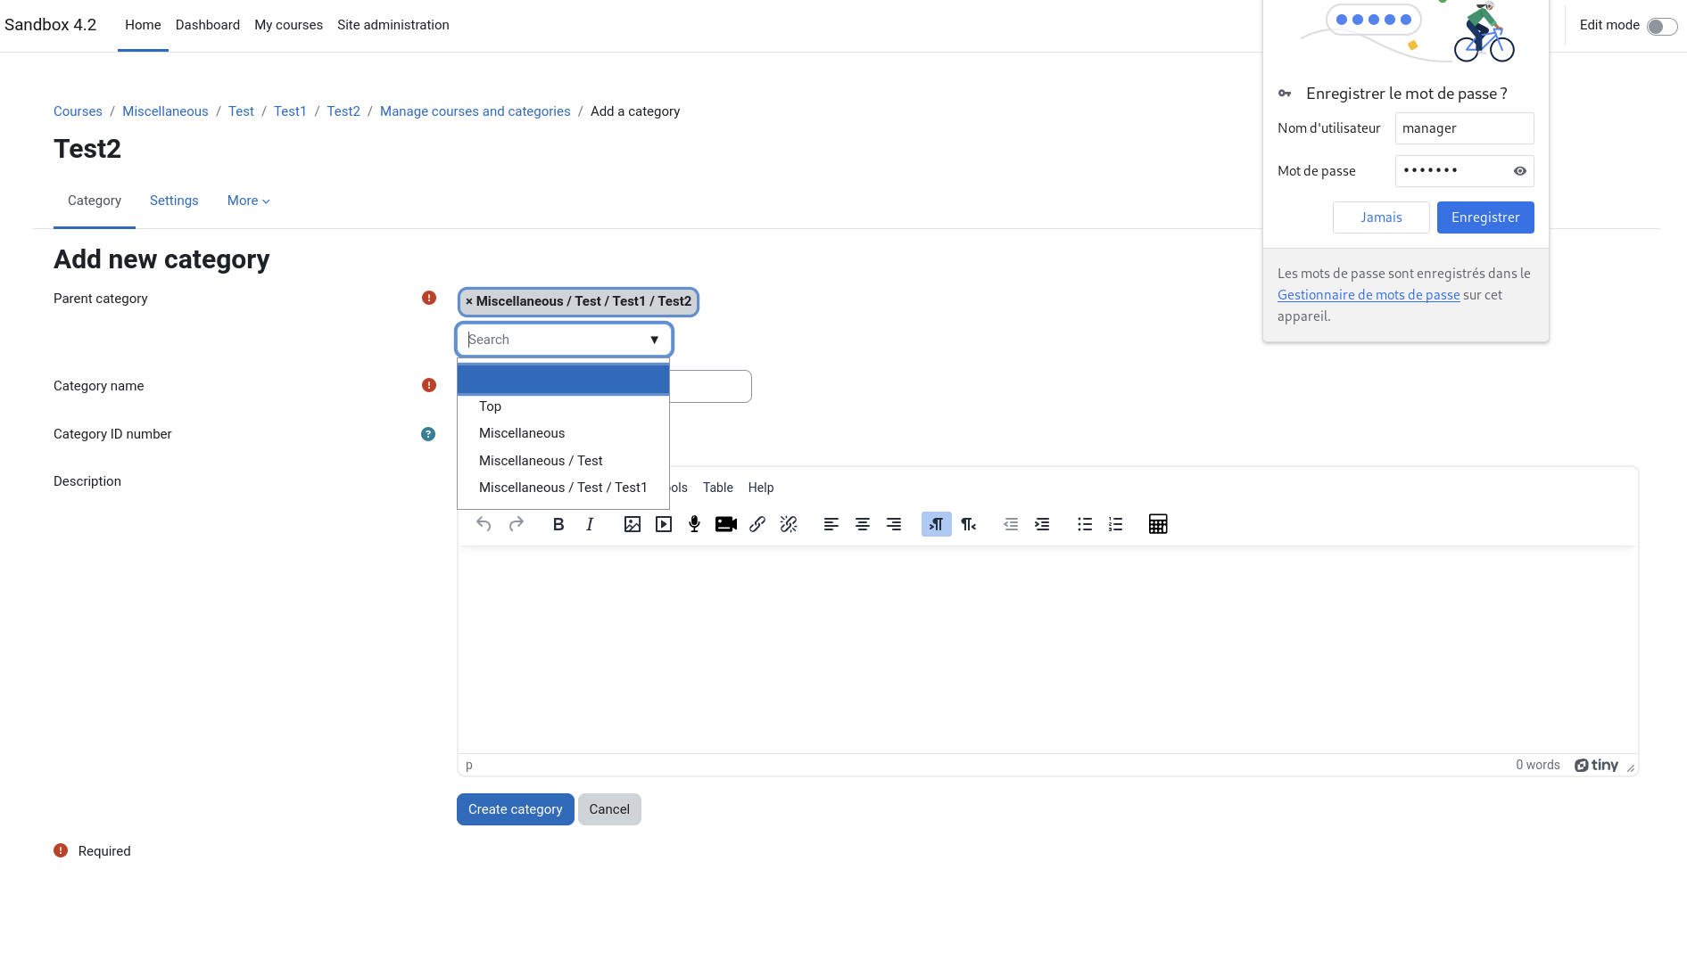The width and height of the screenshot is (1687, 968).
Task: Click Parent category required warning icon
Action: tap(429, 298)
